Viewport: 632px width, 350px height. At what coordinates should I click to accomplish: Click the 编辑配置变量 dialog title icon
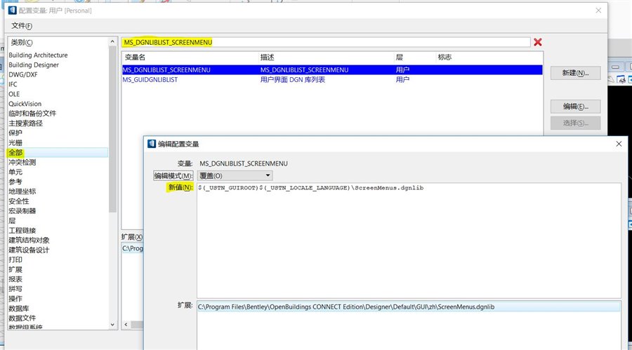click(152, 144)
